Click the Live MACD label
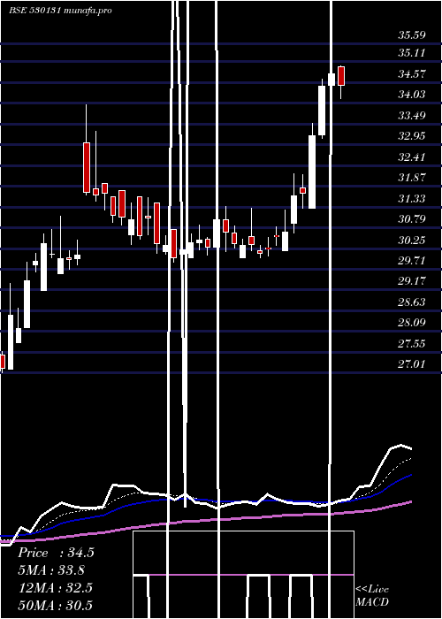The height and width of the screenshot is (619, 442). coord(372,596)
